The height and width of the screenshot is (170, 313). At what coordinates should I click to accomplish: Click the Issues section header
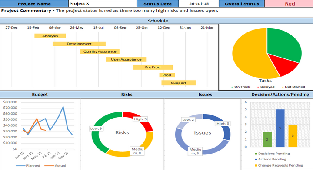[205, 95]
